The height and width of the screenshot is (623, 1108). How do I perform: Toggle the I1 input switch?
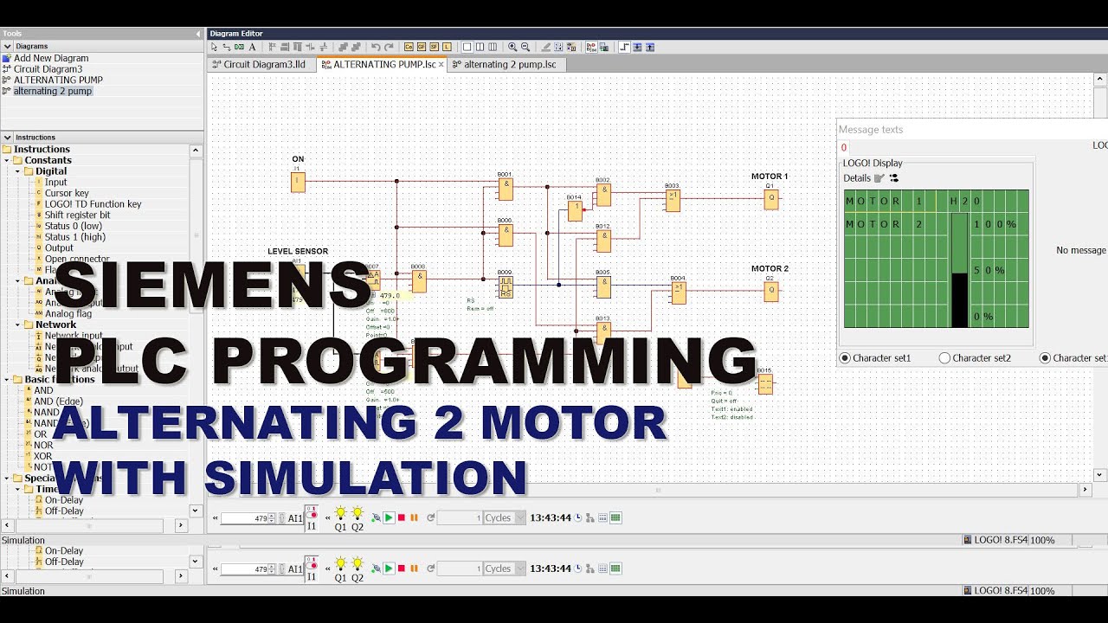point(312,517)
